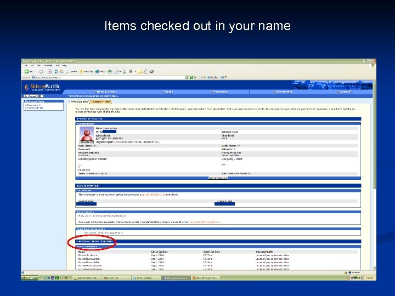Viewport: 395px width, 296px height.
Task: Click the Windows Start button
Action: coord(29,278)
